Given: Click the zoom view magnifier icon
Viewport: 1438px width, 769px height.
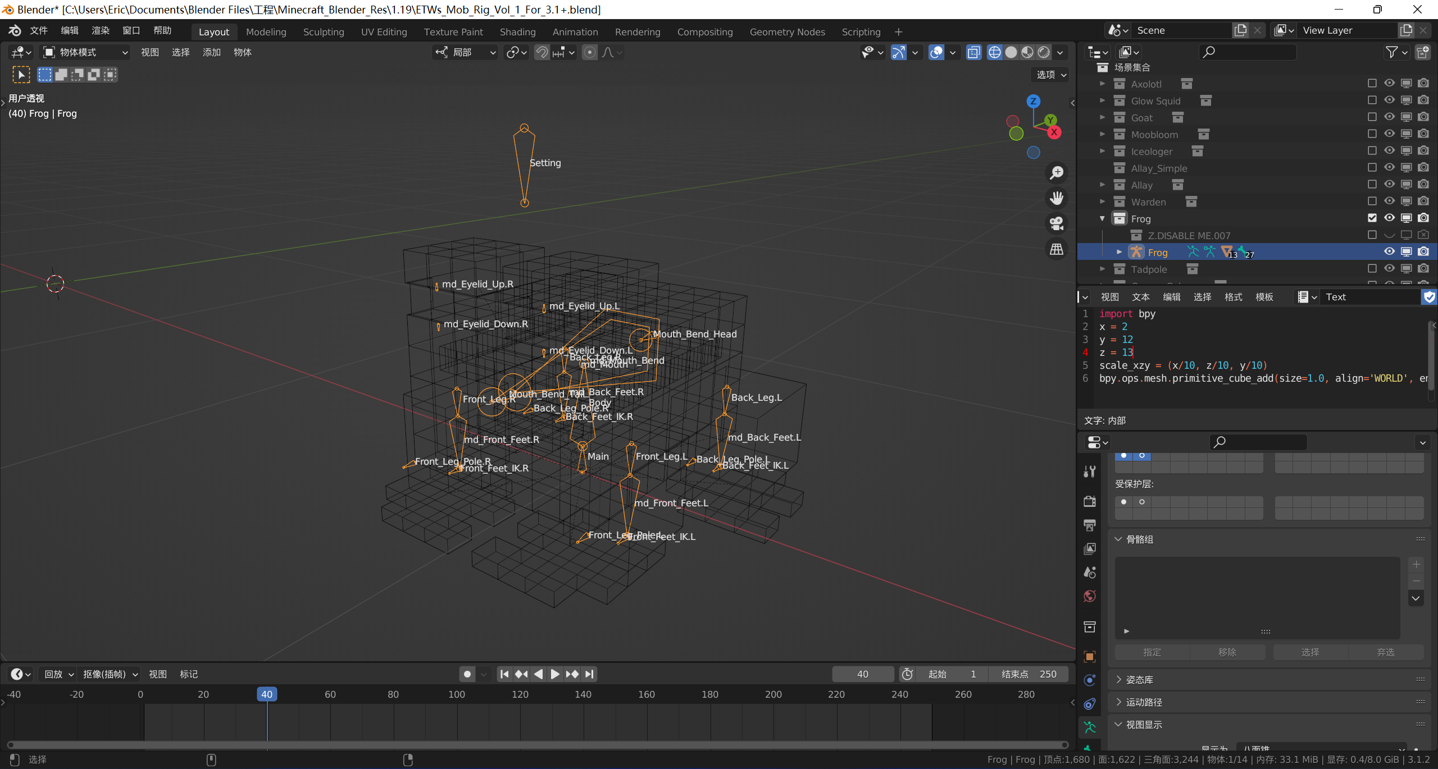Looking at the screenshot, I should click(x=1057, y=173).
